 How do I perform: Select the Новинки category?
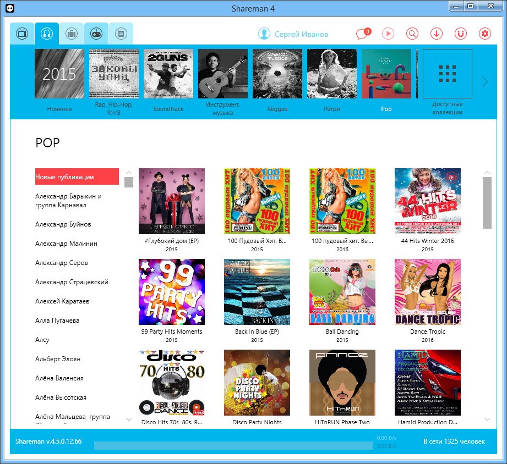[x=59, y=74]
